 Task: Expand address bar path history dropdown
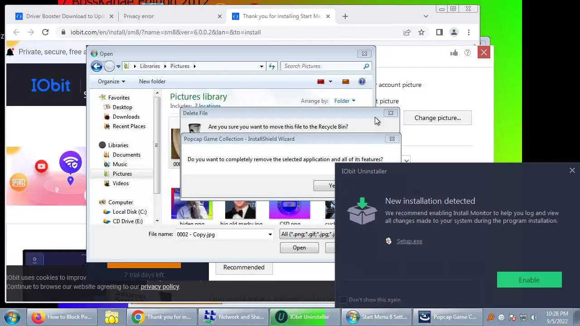[x=261, y=66]
